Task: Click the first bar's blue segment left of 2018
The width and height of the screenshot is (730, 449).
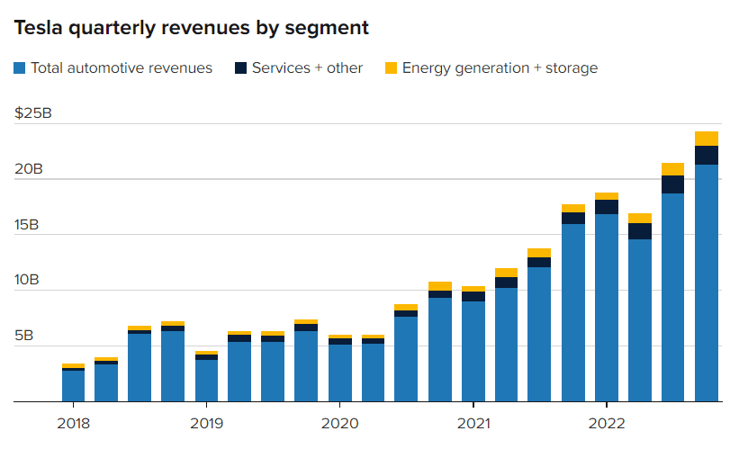Action: click(73, 386)
